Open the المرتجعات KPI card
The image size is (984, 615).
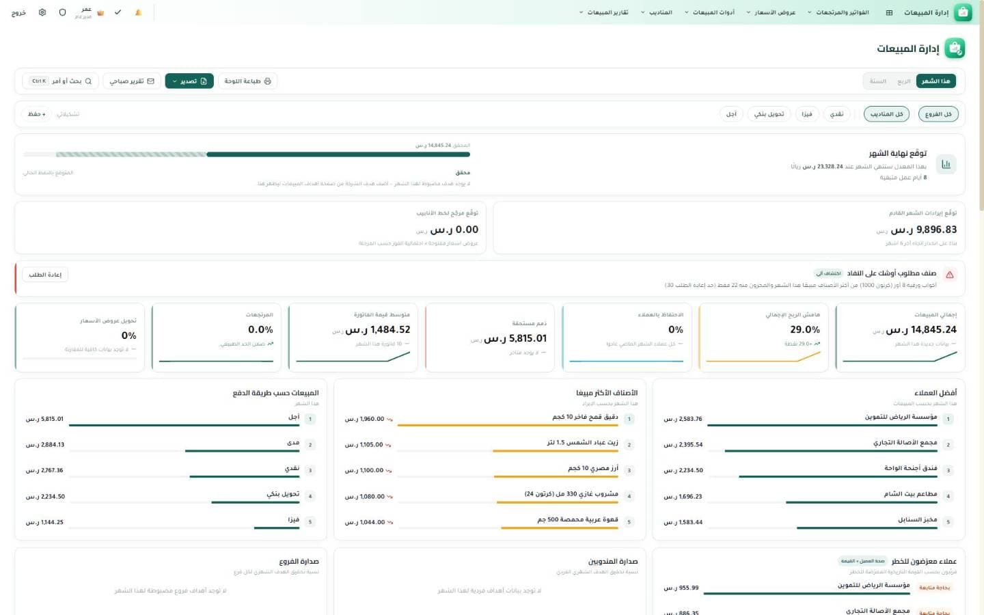217,338
